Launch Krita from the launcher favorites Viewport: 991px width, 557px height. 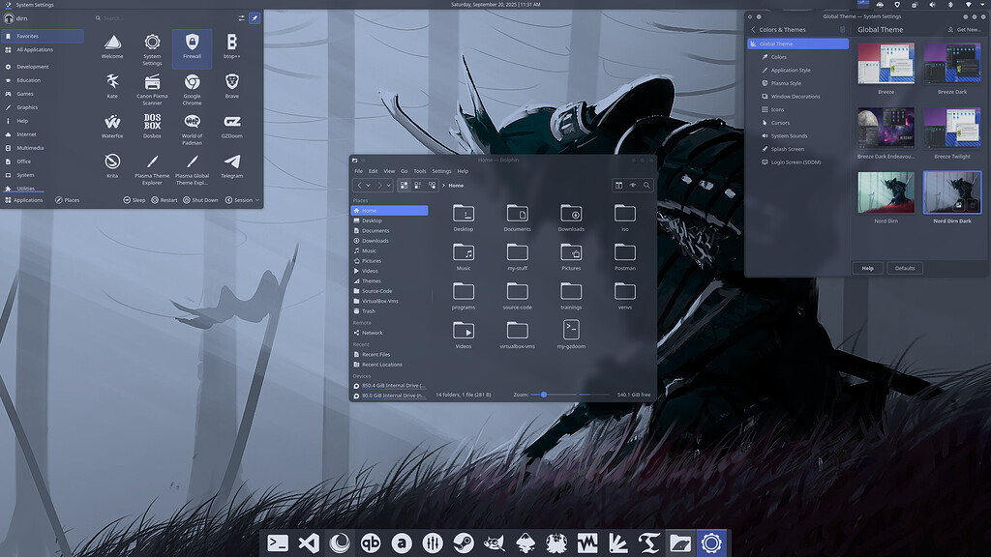(x=112, y=165)
